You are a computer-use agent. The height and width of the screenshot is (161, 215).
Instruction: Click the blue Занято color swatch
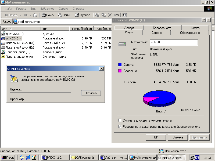120,65
